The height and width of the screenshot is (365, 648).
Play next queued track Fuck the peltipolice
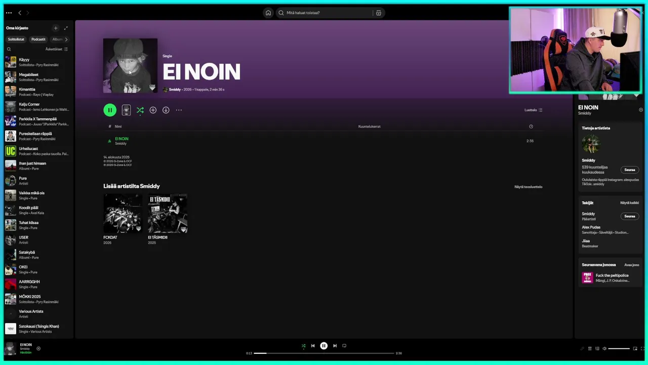[610, 278]
